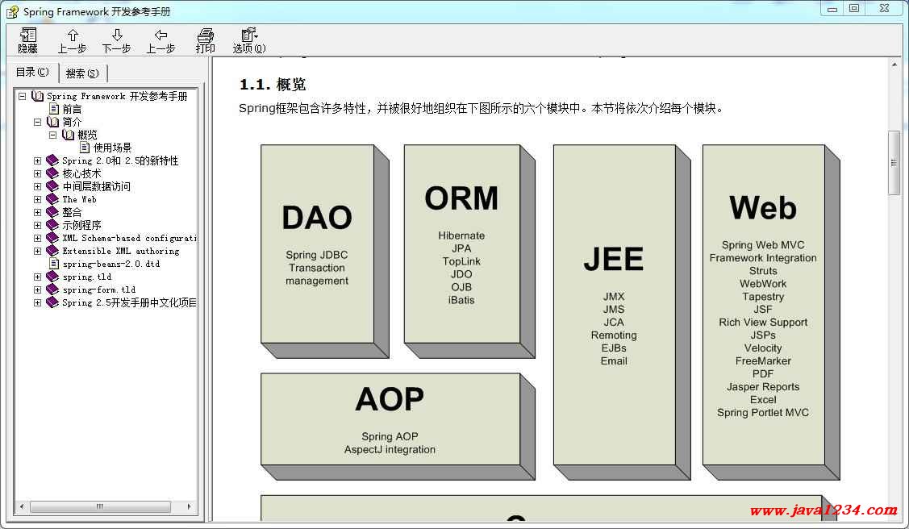Select the 示例程序 tree entry
Image resolution: width=909 pixels, height=529 pixels.
point(81,226)
